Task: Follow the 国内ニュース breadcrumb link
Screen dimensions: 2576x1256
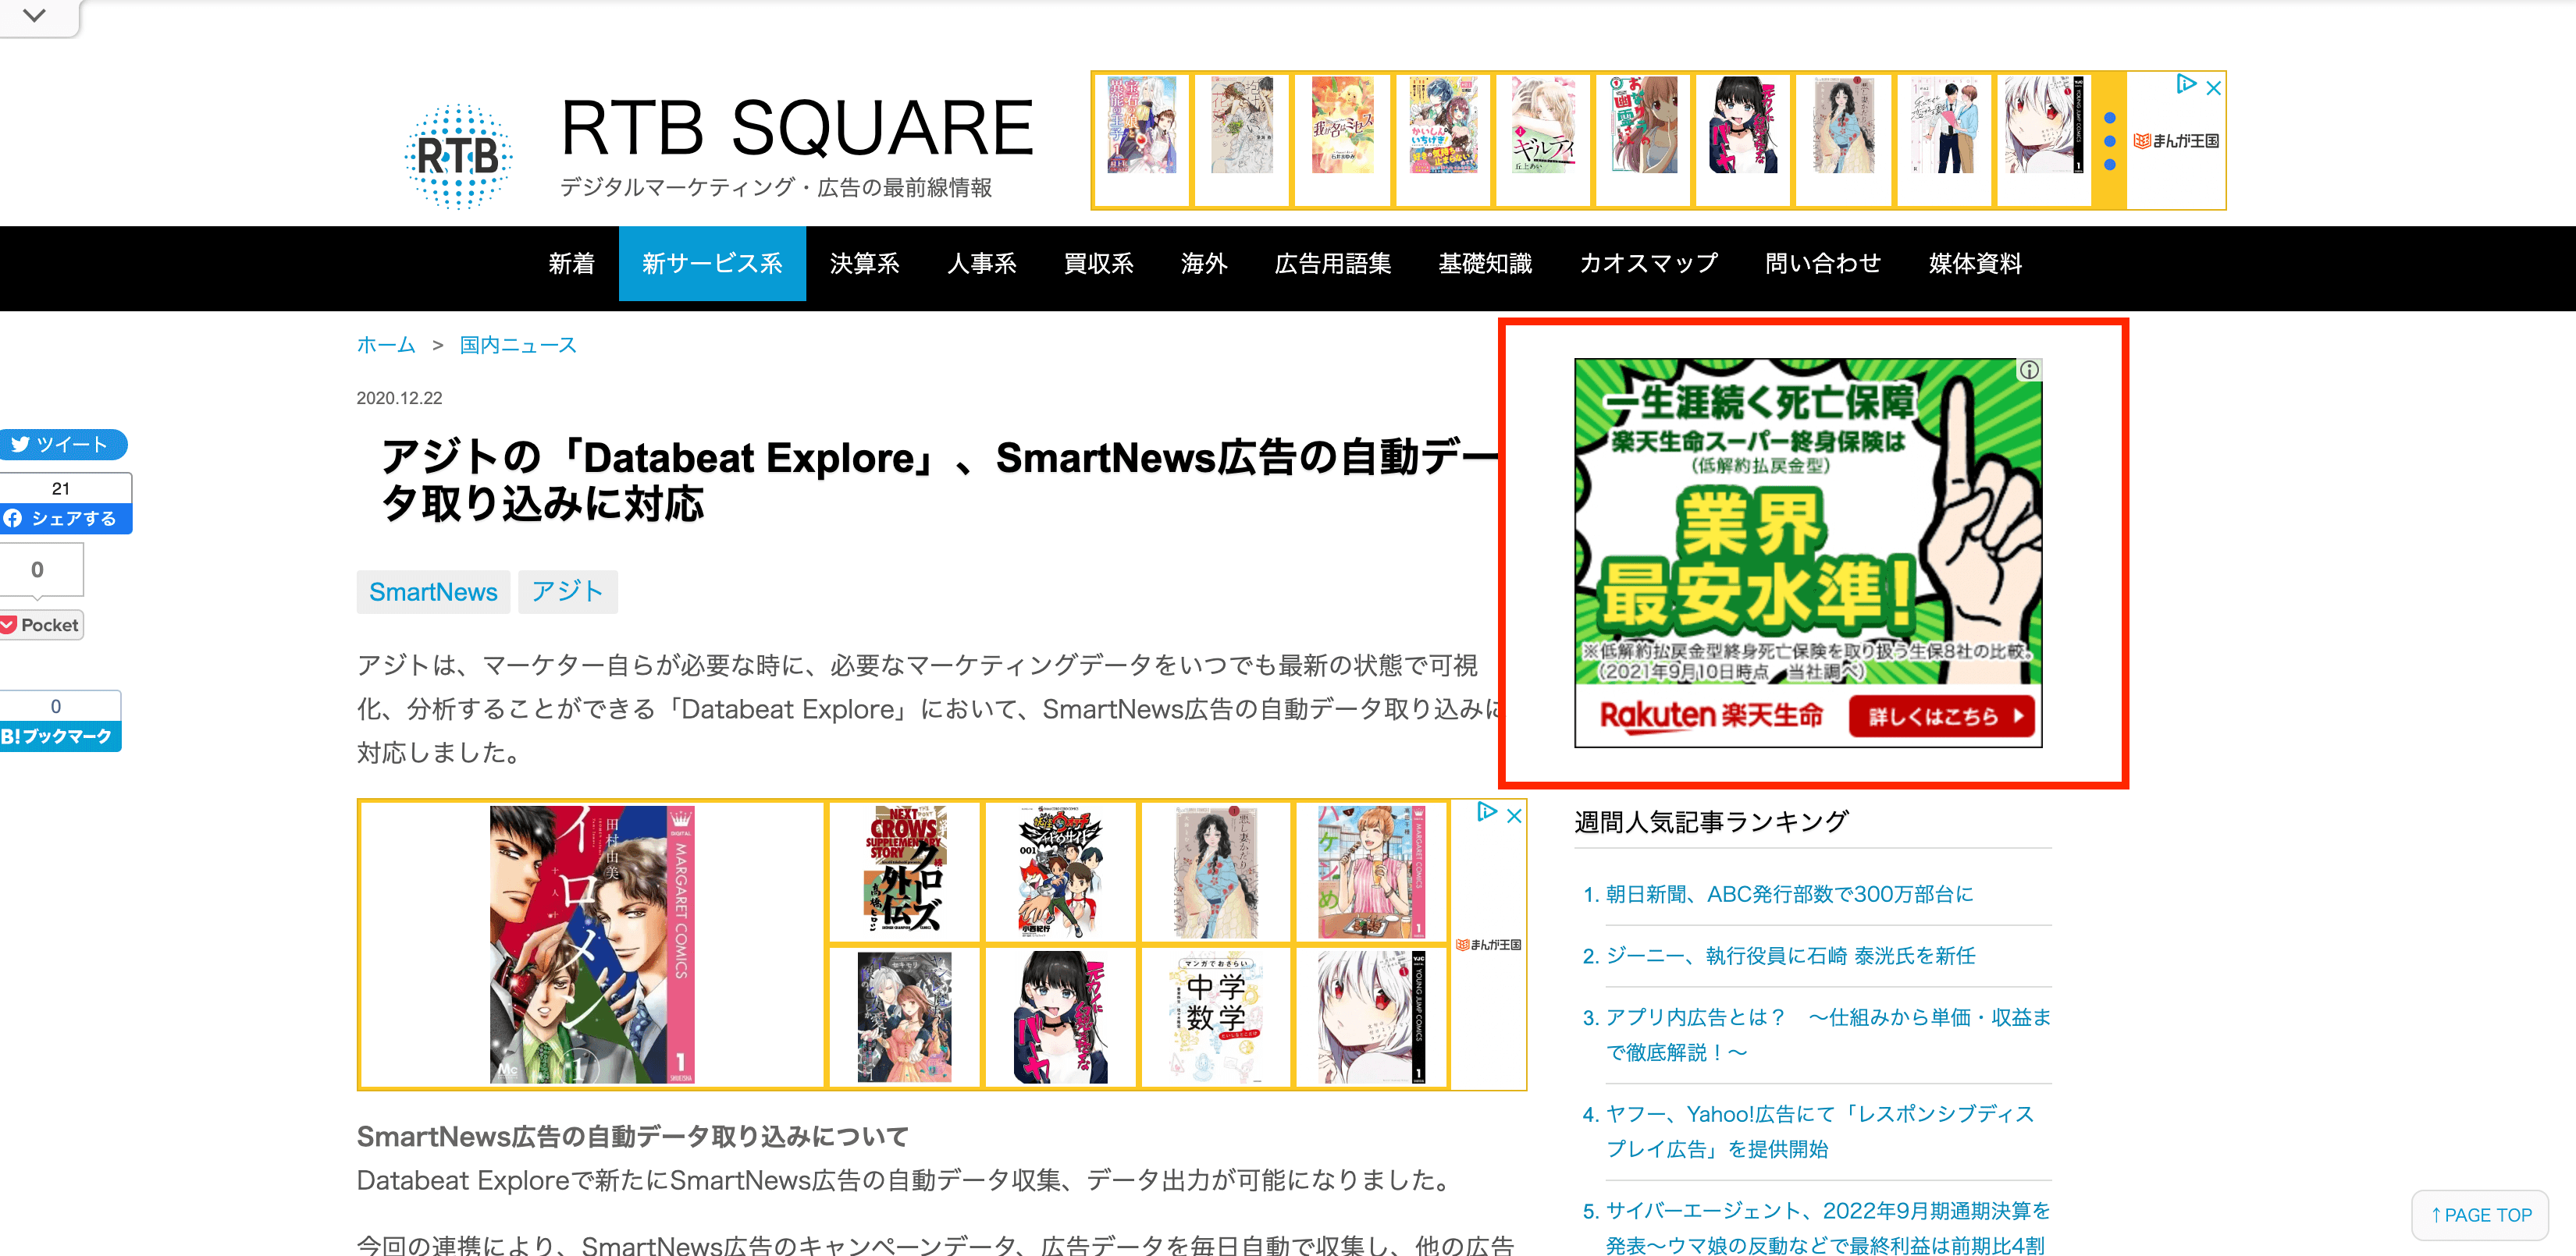Action: tap(518, 345)
